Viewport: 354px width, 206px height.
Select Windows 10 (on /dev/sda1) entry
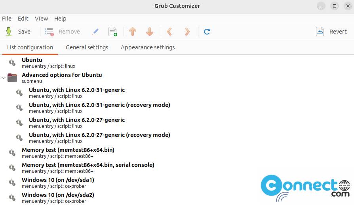point(177,183)
